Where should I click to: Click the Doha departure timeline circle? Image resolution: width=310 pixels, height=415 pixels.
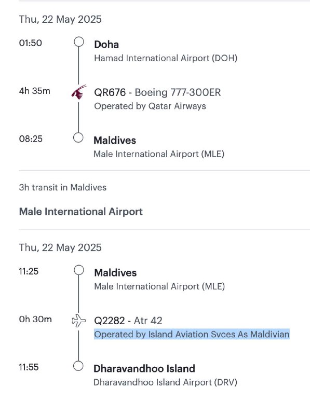[x=79, y=42]
